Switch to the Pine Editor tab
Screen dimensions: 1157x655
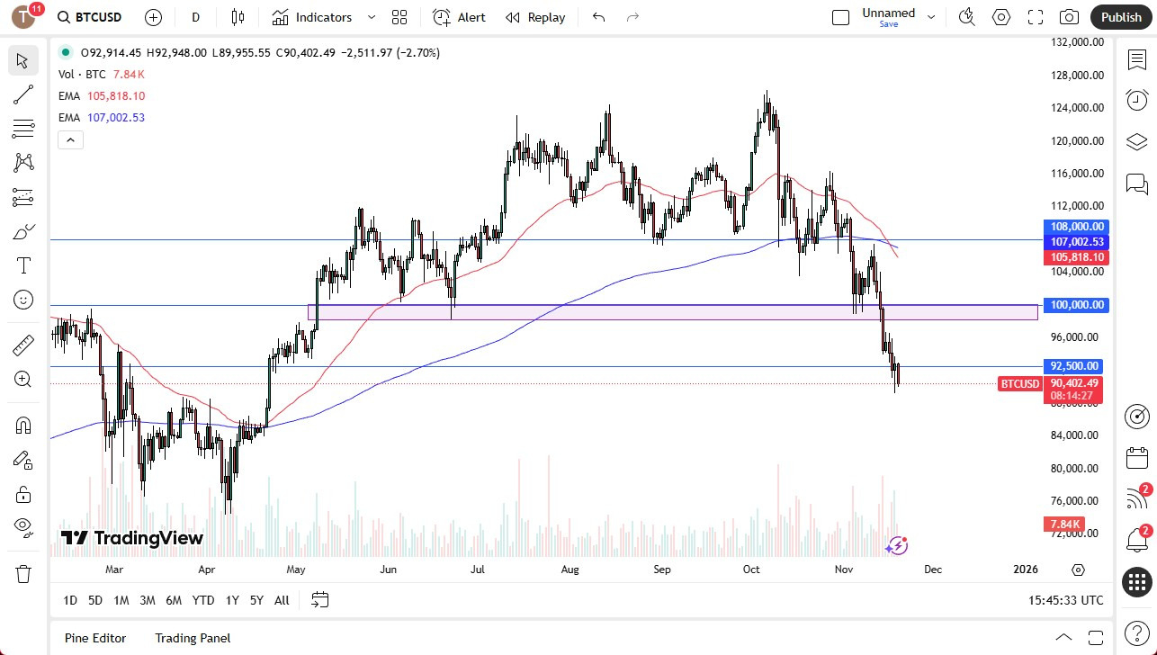tap(94, 638)
